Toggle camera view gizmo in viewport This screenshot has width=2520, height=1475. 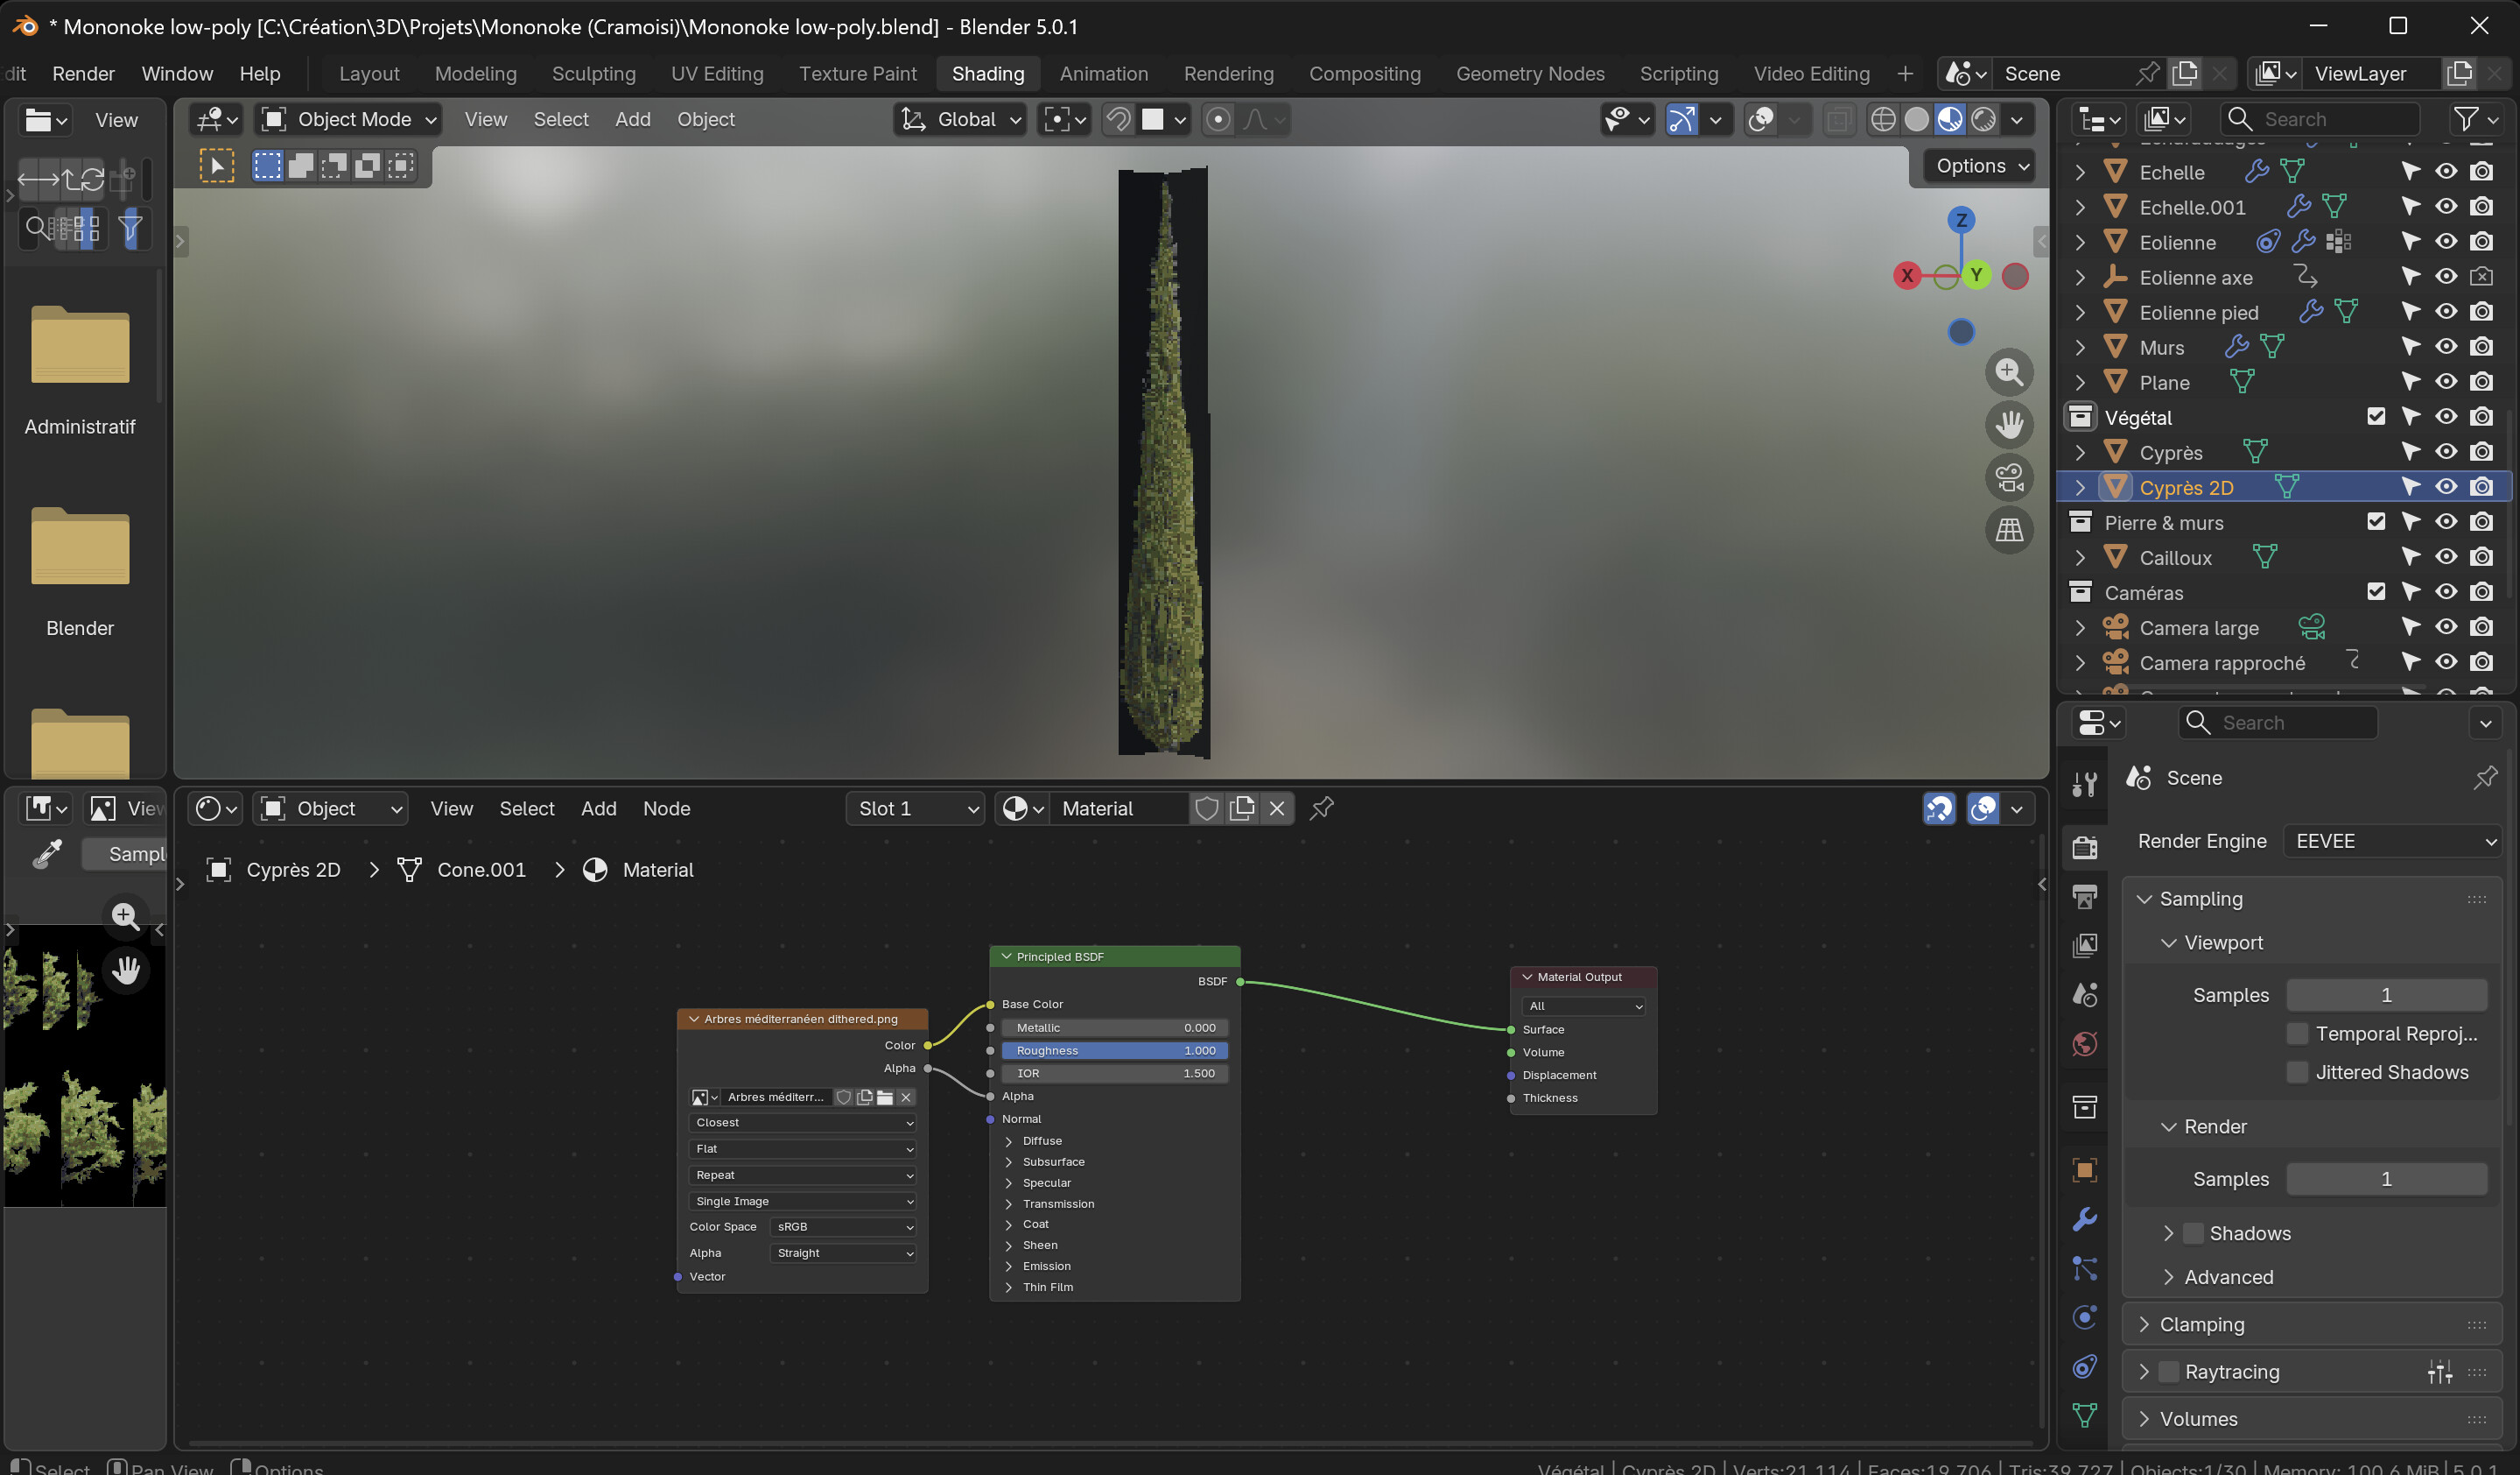click(2009, 477)
